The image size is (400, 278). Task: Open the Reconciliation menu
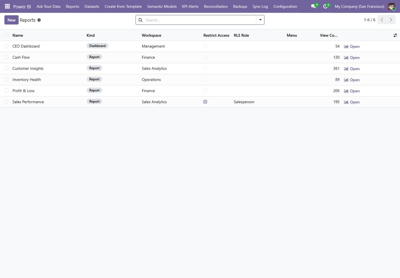tap(216, 6)
